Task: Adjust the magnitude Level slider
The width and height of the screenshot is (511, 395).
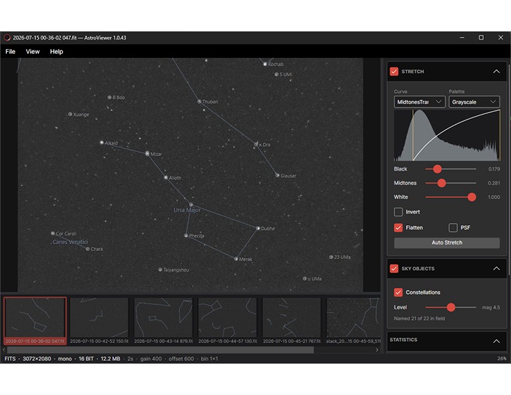Action: click(451, 307)
